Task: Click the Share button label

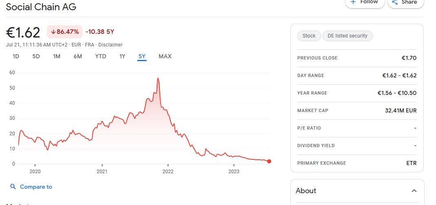Action: (409, 2)
